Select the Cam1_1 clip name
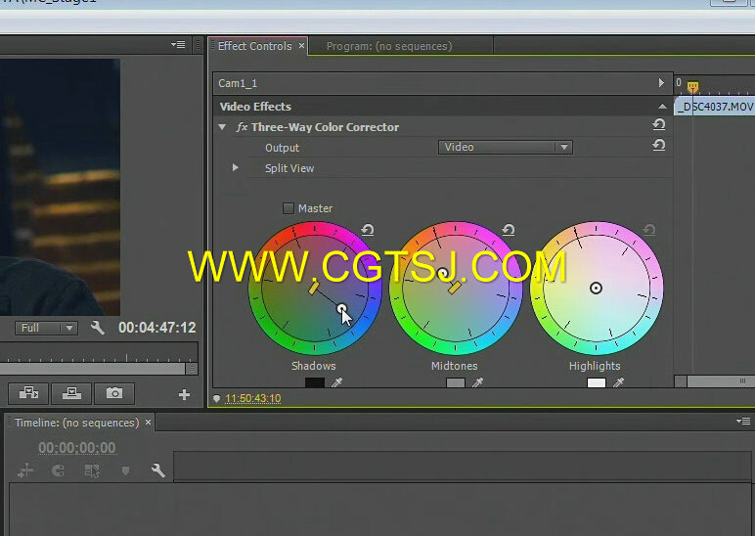This screenshot has width=755, height=536. [x=238, y=83]
